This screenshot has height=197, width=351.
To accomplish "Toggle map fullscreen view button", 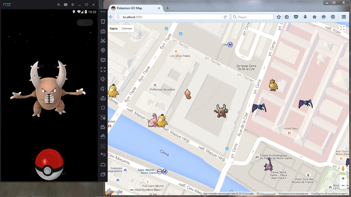I will [x=343, y=28].
